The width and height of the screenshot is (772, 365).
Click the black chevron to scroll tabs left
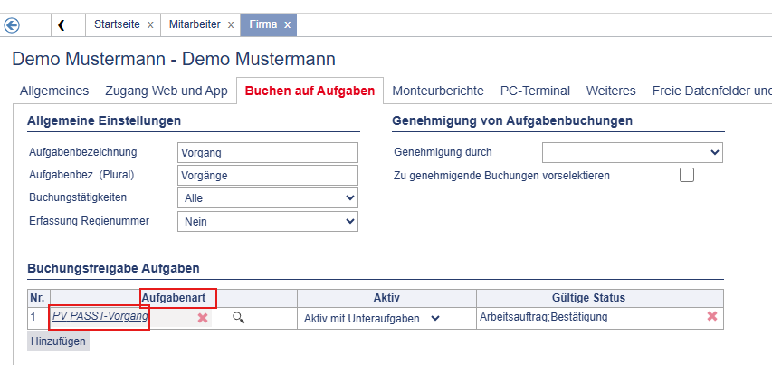pyautogui.click(x=61, y=25)
